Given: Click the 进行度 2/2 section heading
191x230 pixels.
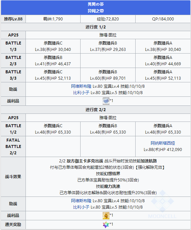Looking at the screenshot, I should click(x=96, y=110).
